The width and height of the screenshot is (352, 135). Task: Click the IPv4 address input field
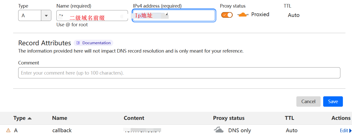tap(190, 15)
